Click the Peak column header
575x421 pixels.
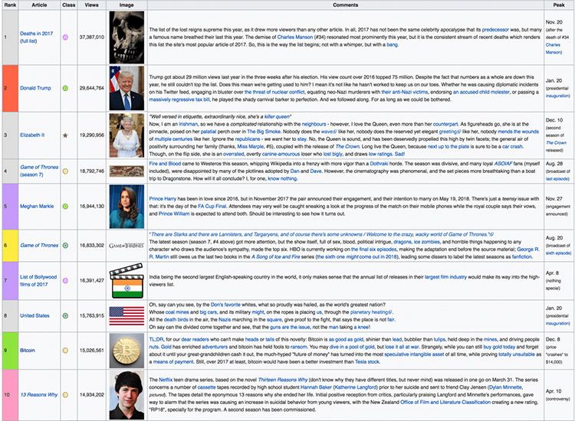tap(559, 5)
